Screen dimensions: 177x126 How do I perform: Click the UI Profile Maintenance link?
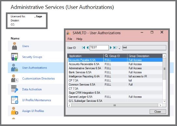(37, 100)
